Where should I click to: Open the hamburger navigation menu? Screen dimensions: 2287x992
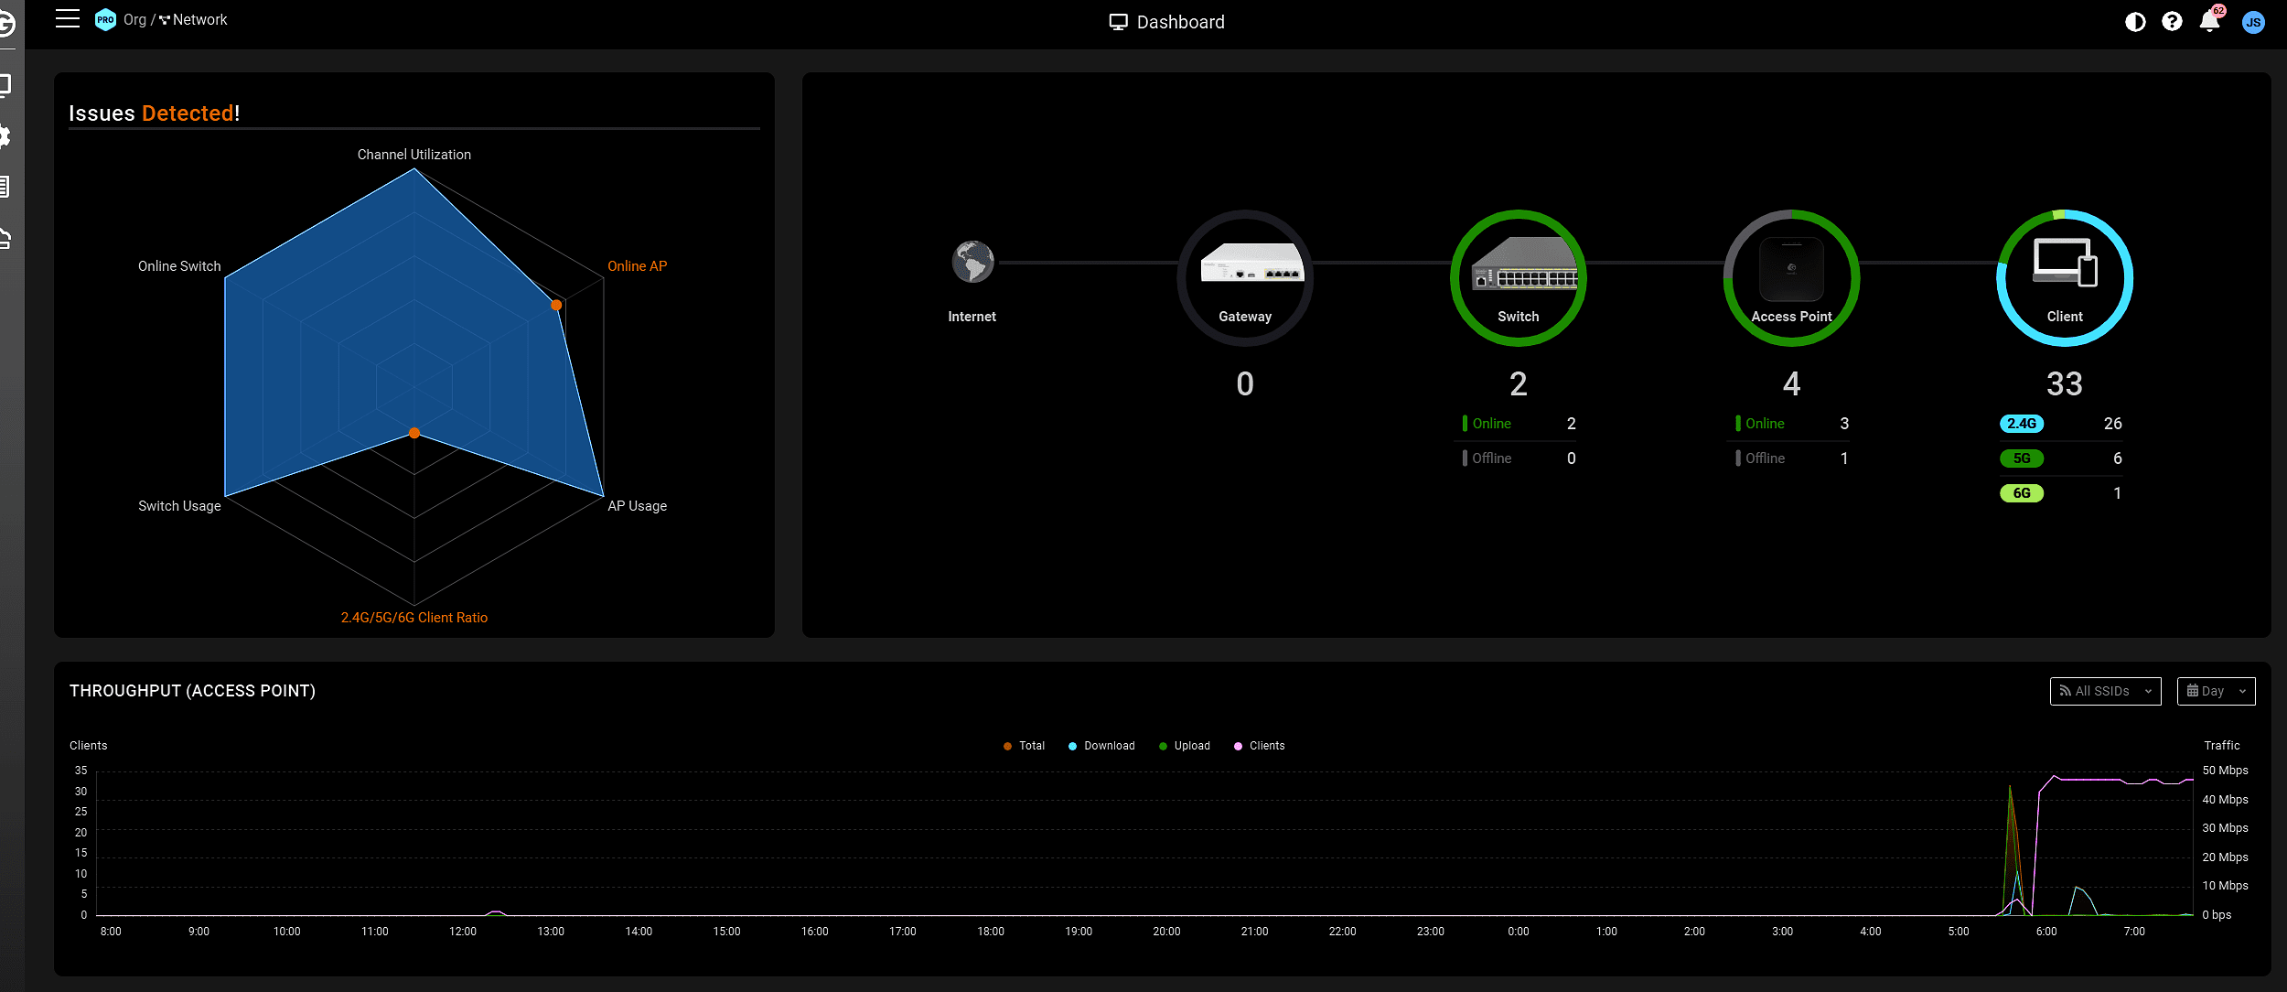click(68, 19)
